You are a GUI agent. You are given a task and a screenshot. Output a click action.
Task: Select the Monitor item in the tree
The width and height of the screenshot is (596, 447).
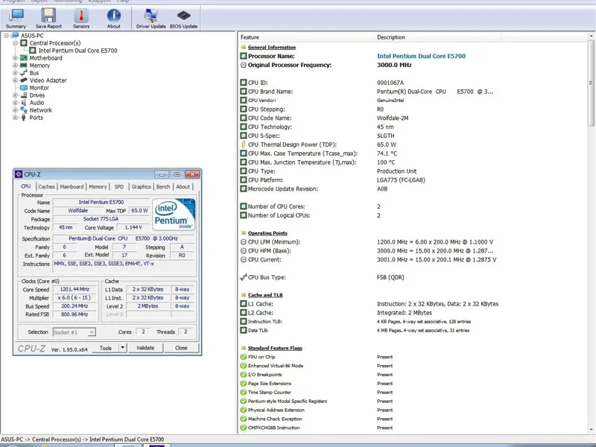click(x=39, y=88)
